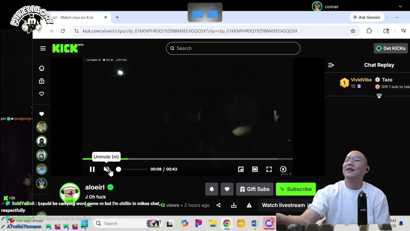
Task: Click the clip title "J Oh fuck"
Action: click(x=95, y=197)
